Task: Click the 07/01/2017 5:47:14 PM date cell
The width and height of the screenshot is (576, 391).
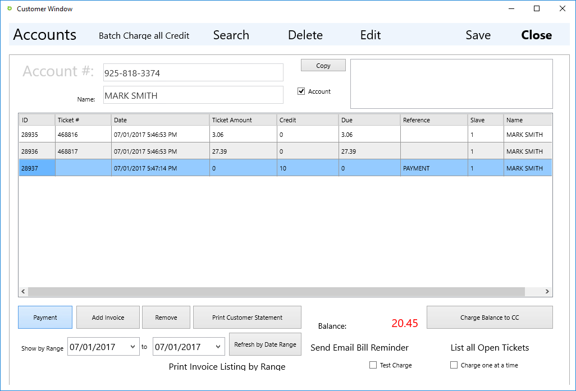Action: click(161, 168)
